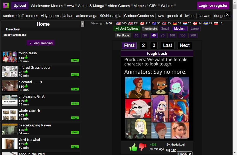Viewport: 237px width, 155px height.
Task: Open the tough trash main image
Action: point(157,99)
